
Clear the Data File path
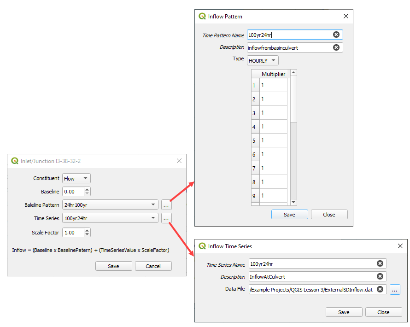point(380,289)
